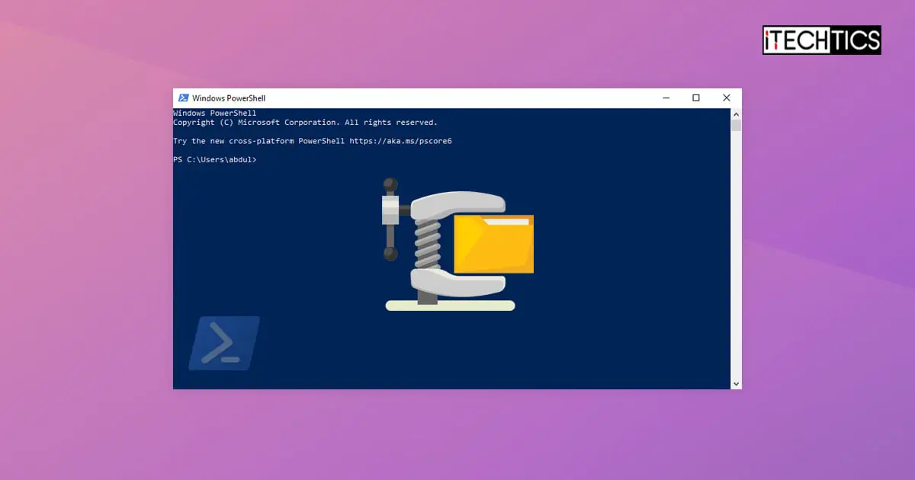
Task: Click the Copyright (C) Microsoft Corporation line
Action: pos(305,123)
